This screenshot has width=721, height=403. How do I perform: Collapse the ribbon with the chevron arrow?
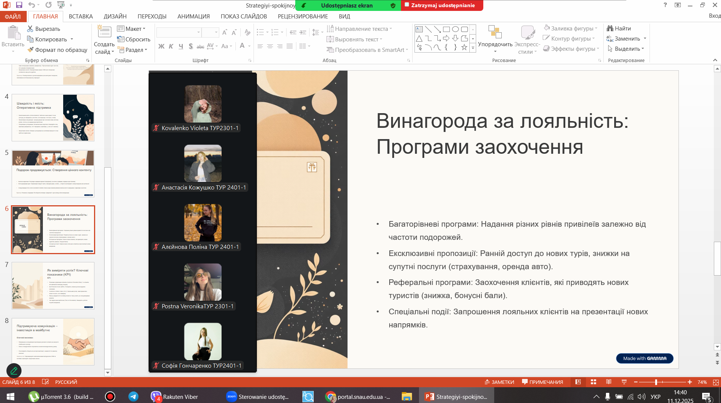pyautogui.click(x=715, y=60)
